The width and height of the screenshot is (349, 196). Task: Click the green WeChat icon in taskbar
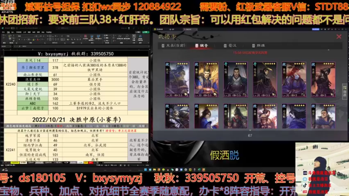(x=172, y=169)
